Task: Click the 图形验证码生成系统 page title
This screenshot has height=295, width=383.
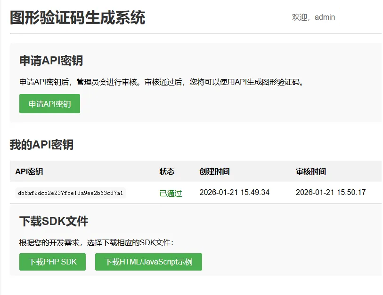Action: [77, 18]
